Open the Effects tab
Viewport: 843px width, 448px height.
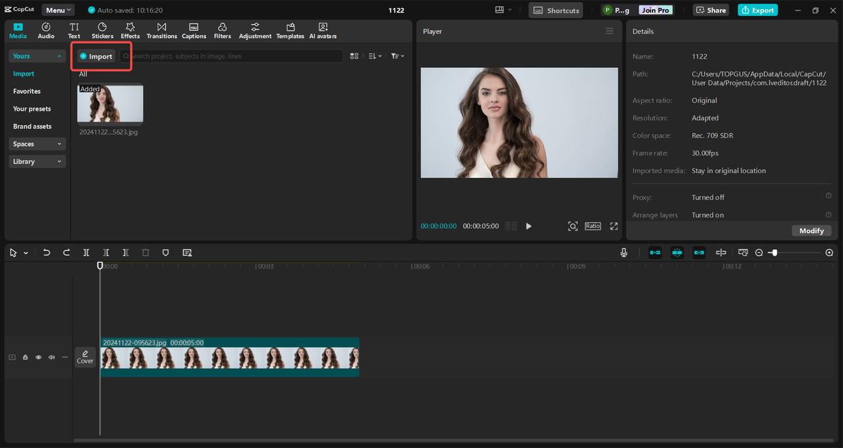click(130, 31)
